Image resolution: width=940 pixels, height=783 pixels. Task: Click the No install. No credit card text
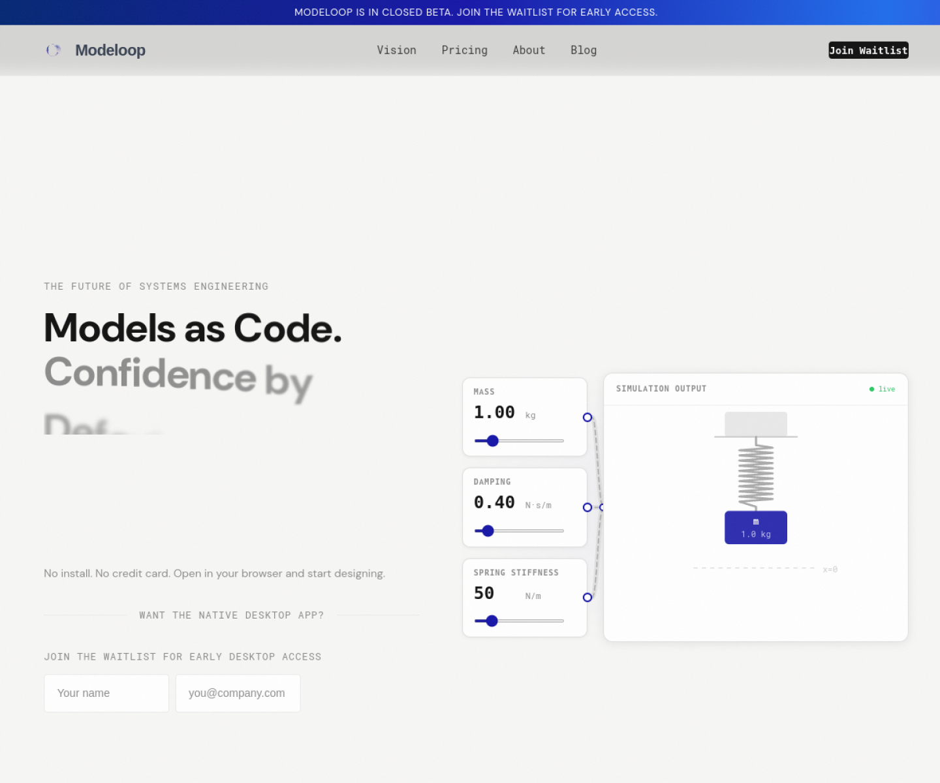pyautogui.click(x=215, y=574)
